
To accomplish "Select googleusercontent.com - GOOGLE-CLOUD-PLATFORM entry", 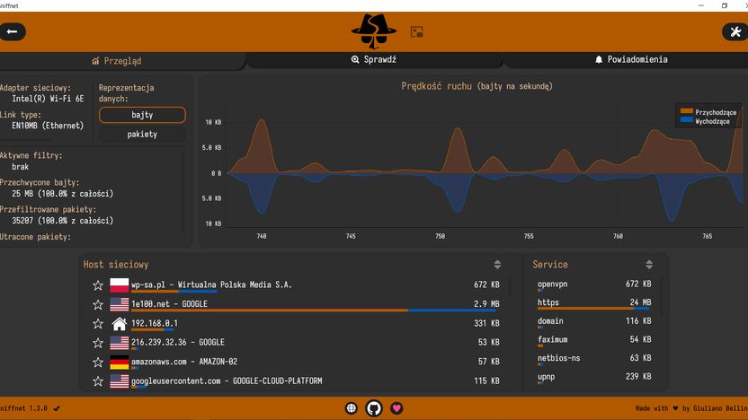I will 297,381.
